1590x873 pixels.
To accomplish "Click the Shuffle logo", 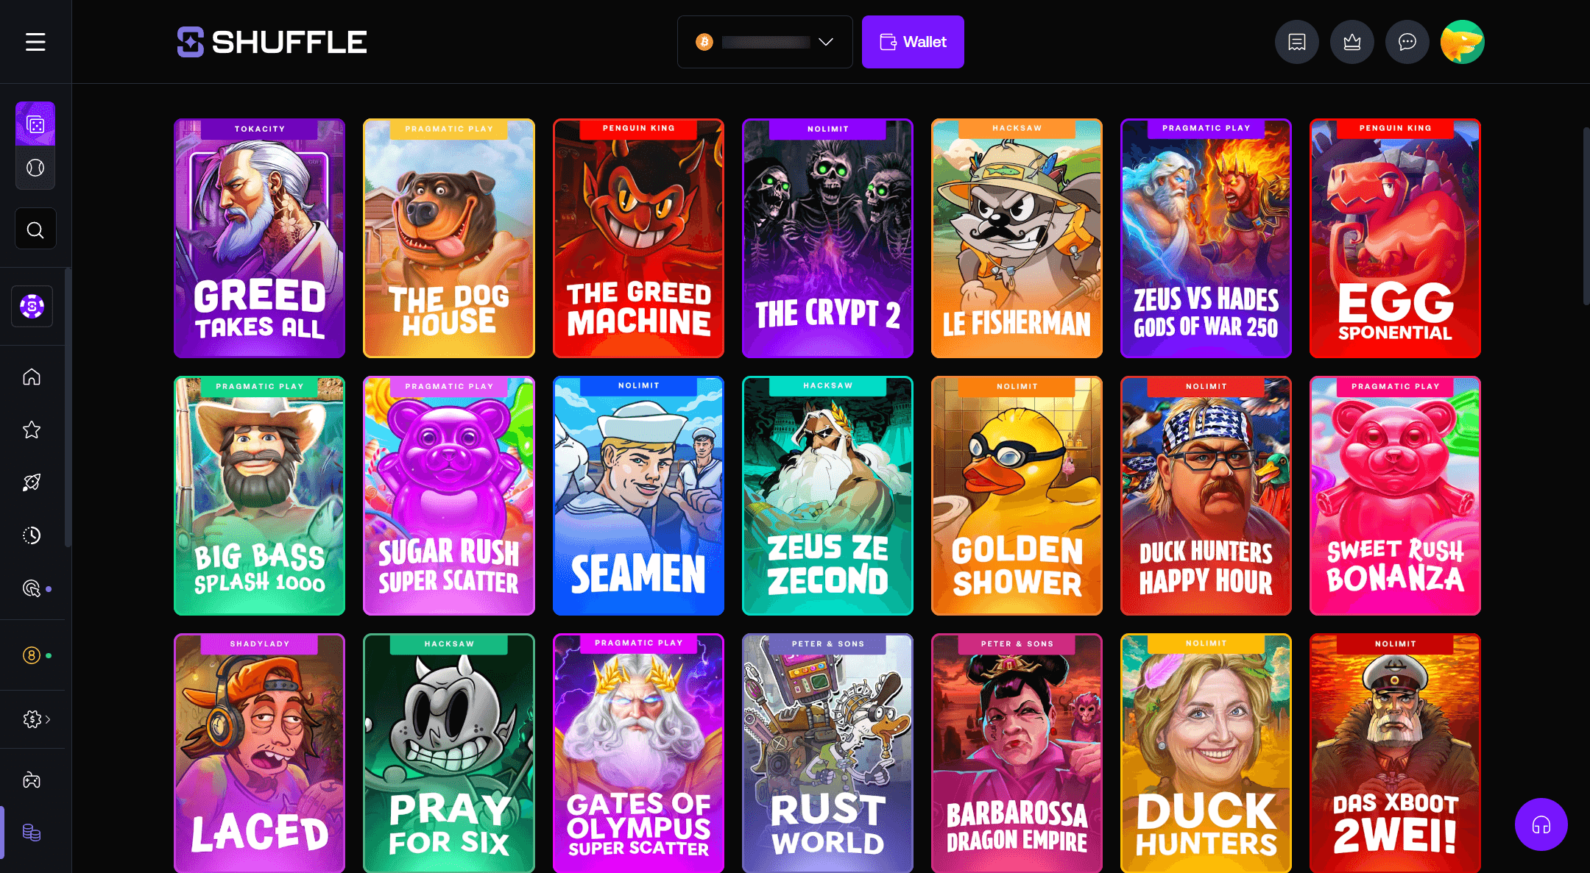I will pyautogui.click(x=272, y=42).
